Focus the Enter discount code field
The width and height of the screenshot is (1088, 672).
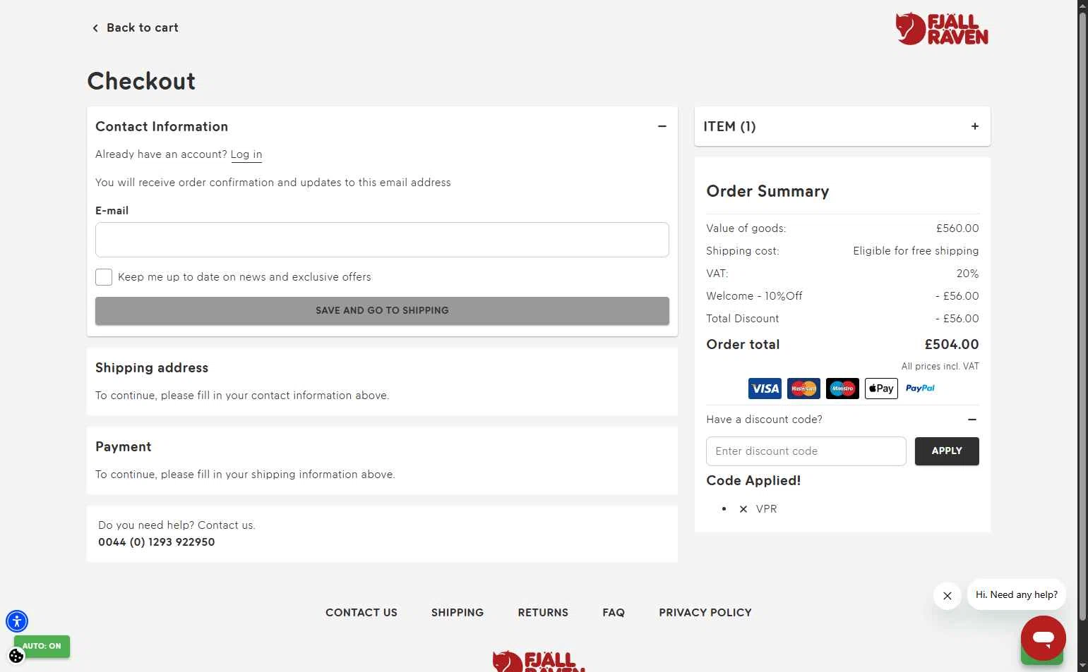[806, 451]
